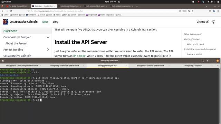This screenshot has height=124, width=221.
Task: Open the GitHub link in site navbar
Action: click(x=203, y=22)
